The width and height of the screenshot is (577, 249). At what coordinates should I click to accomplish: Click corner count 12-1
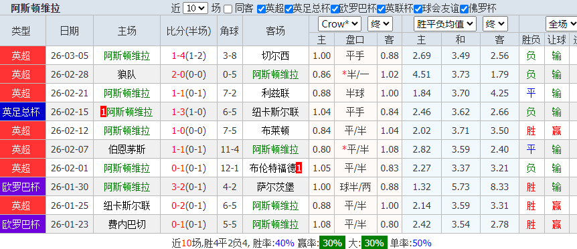pos(230,168)
